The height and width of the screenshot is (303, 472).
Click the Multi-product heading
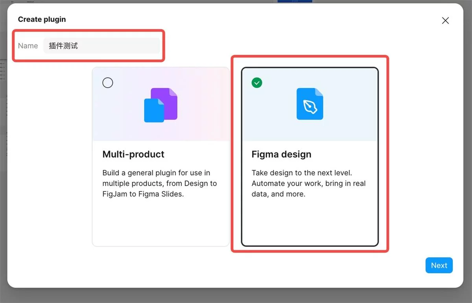coord(133,154)
